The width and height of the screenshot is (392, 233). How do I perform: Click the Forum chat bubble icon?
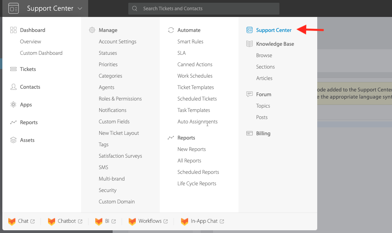click(250, 94)
